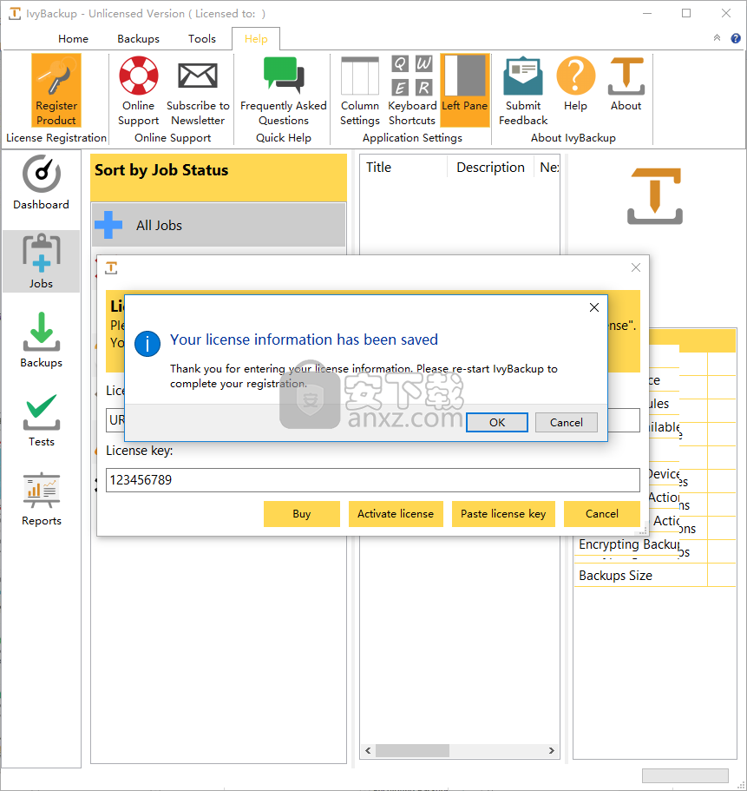Switch to the Backups ribbon tab
The width and height of the screenshot is (747, 791).
139,39
